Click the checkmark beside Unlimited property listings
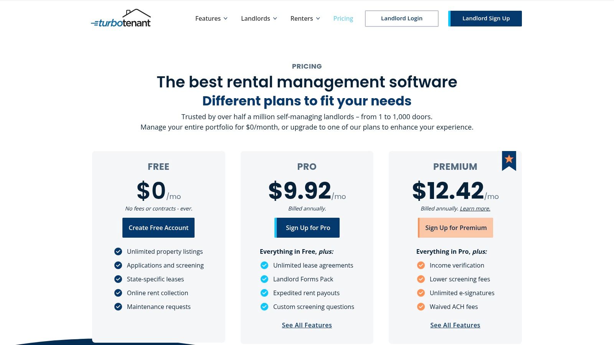The image size is (614, 345). (x=118, y=251)
